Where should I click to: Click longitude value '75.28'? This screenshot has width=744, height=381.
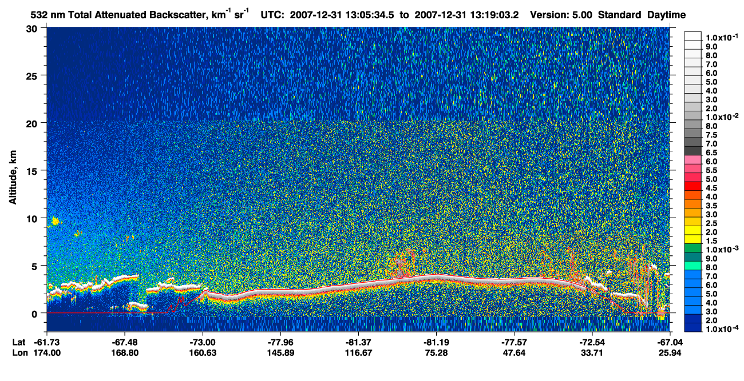click(x=436, y=352)
